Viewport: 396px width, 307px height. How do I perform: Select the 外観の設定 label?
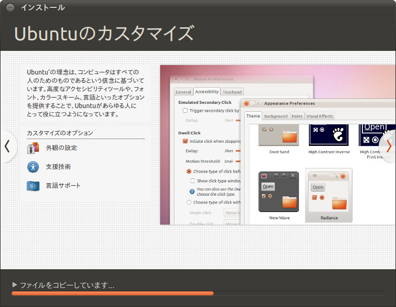pyautogui.click(x=61, y=148)
